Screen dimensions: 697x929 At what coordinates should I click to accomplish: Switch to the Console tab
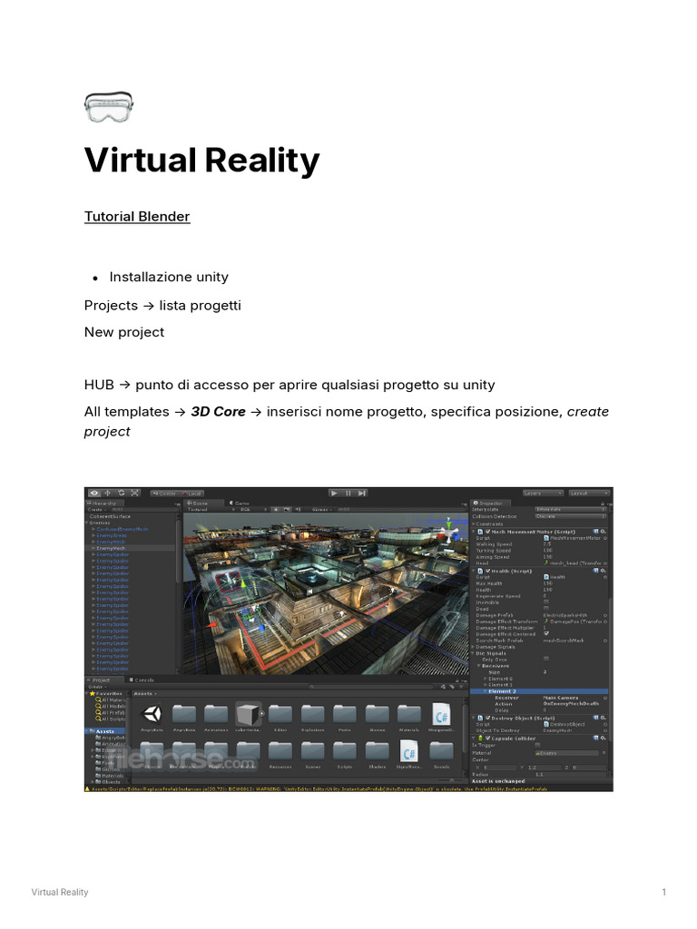click(x=142, y=680)
